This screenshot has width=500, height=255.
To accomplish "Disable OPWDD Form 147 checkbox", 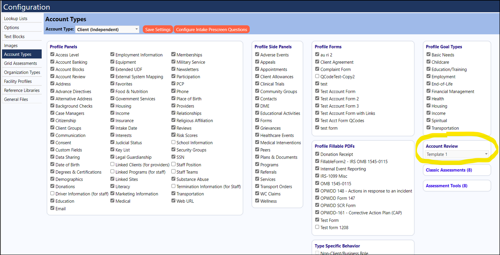I will pyautogui.click(x=317, y=198).
